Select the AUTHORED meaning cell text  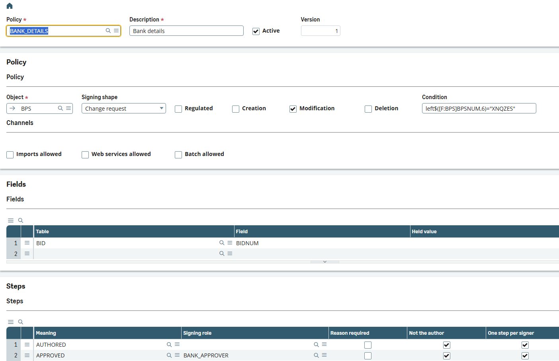tap(51, 345)
